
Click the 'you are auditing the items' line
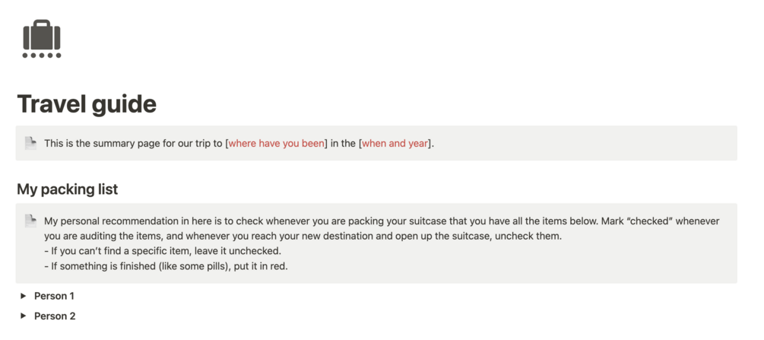click(106, 236)
